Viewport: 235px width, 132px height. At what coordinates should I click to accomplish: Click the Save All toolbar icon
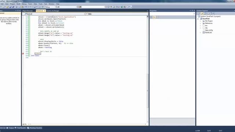[13, 7]
